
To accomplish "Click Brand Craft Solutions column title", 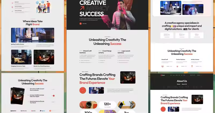I will tap(85, 52).
